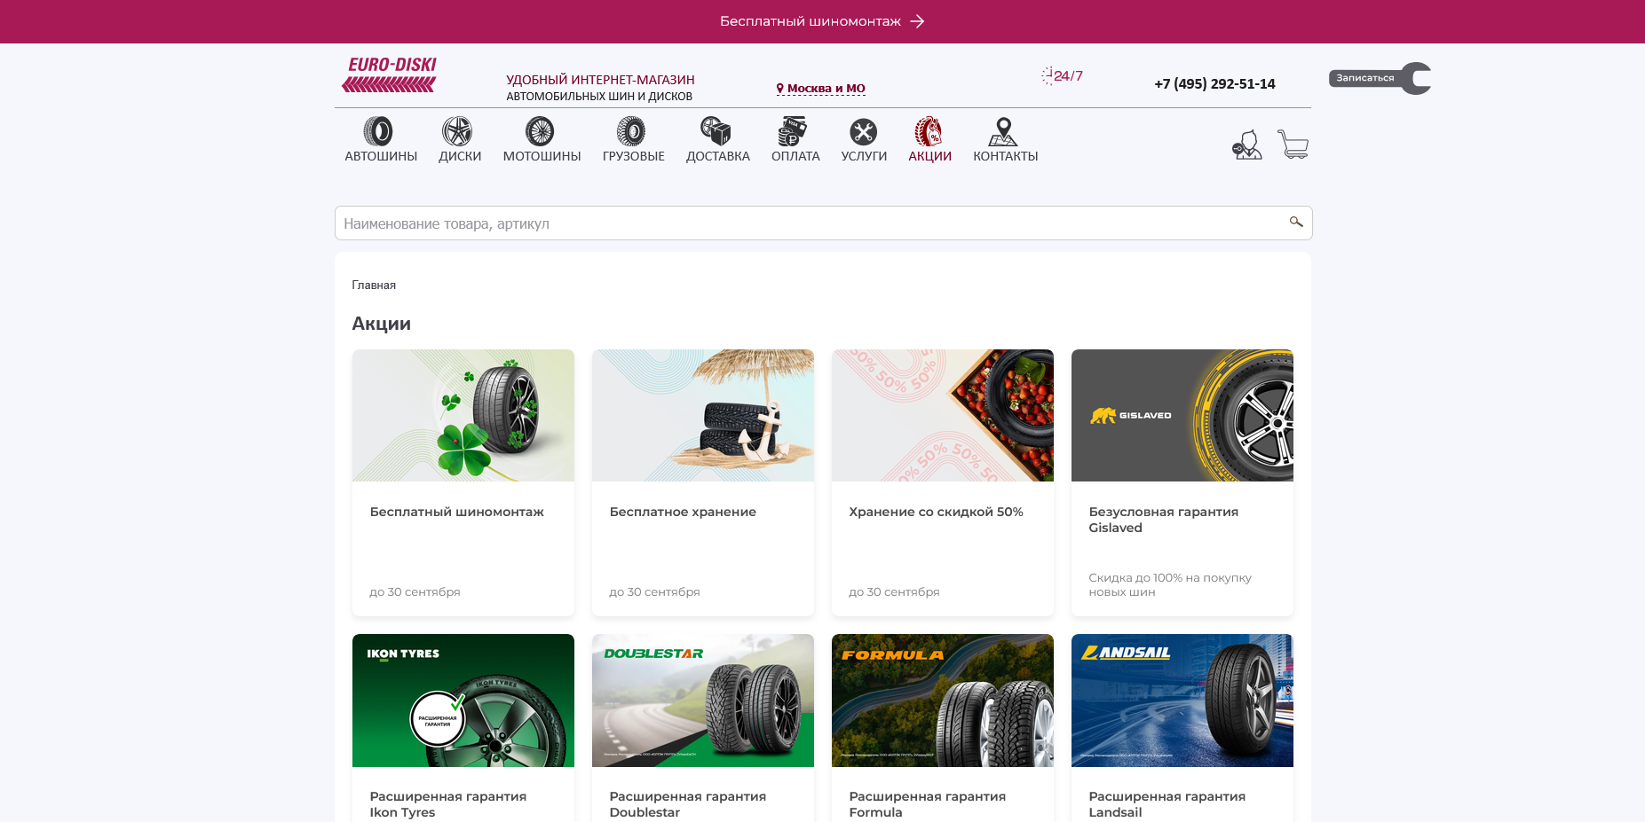The image size is (1645, 822).
Task: Open the 50% strawberry tire promo image
Action: tap(943, 415)
